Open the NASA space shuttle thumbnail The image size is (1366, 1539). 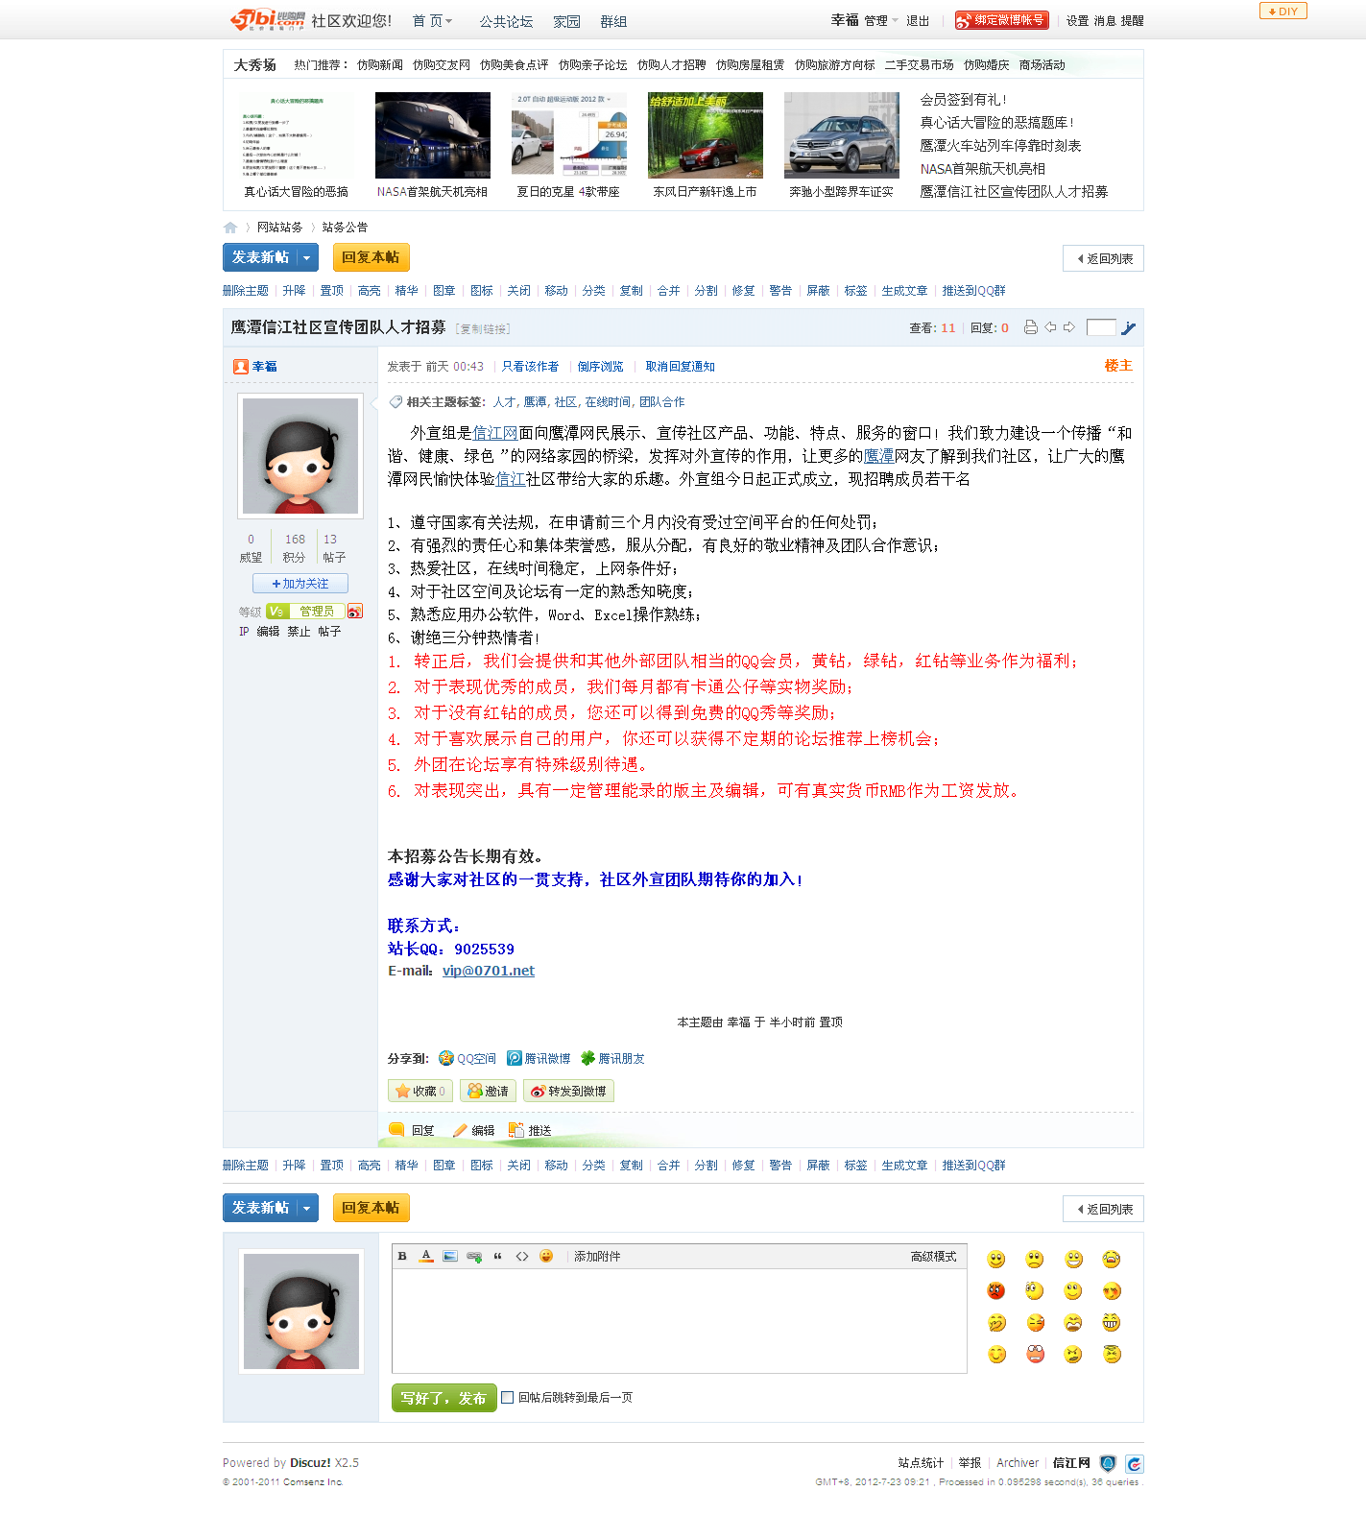click(x=433, y=135)
